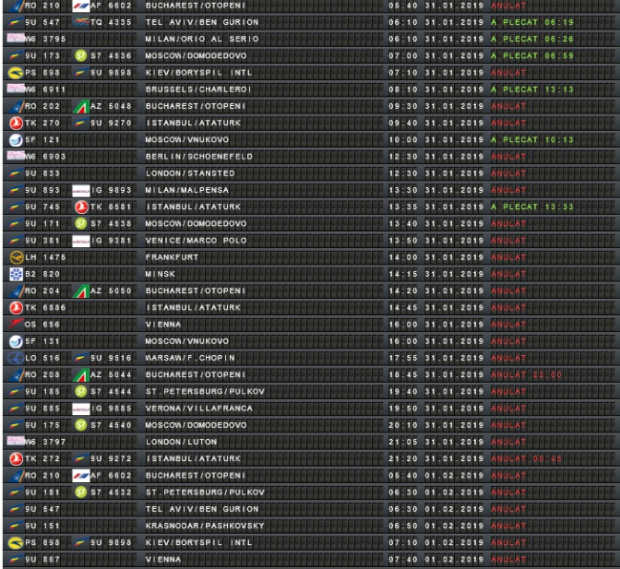Click Air Moldova logo beside 9U 9516
The height and width of the screenshot is (569, 620).
click(80, 358)
